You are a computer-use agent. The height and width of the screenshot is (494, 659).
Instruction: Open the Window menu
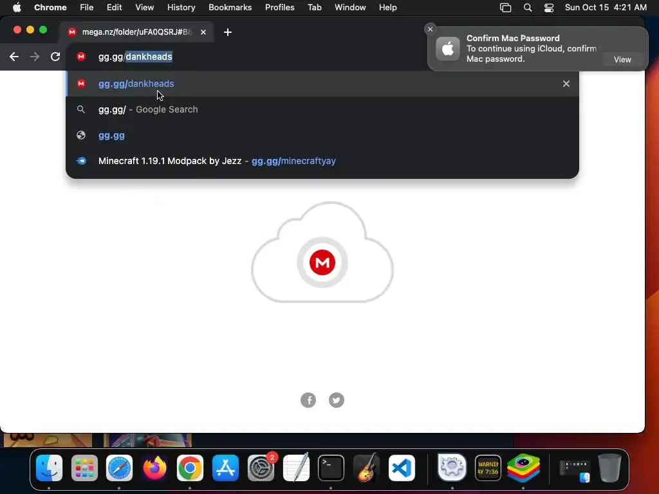350,8
